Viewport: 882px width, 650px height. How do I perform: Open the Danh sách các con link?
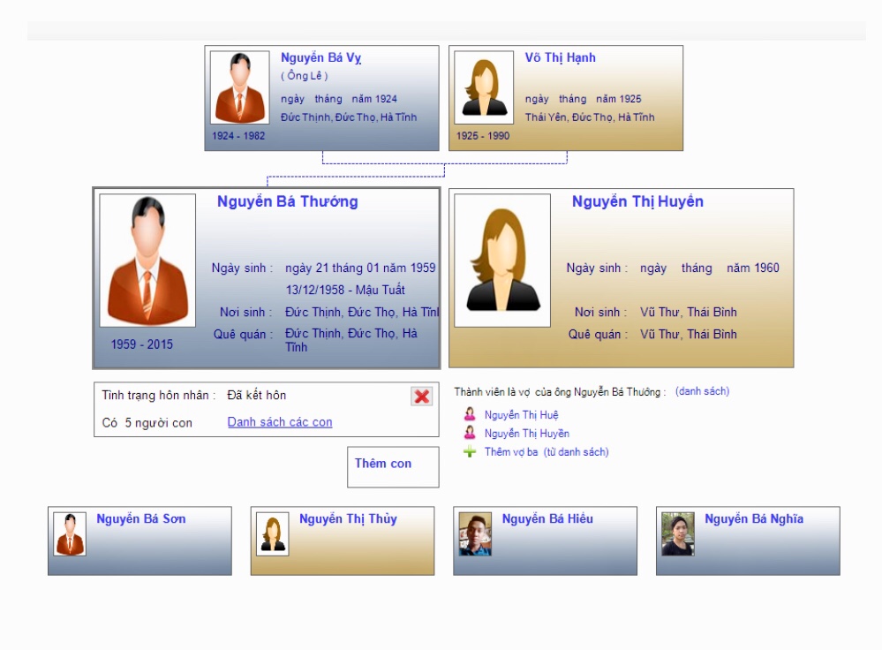[280, 422]
